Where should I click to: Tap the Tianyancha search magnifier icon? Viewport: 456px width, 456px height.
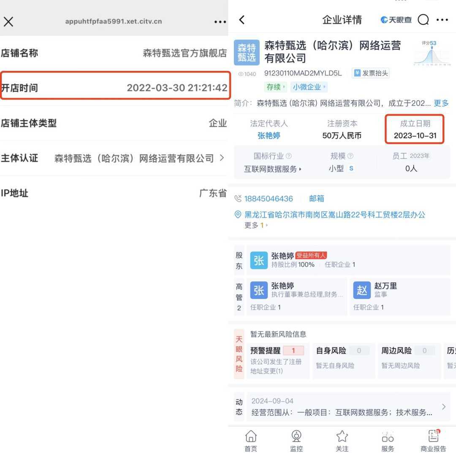pyautogui.click(x=423, y=20)
